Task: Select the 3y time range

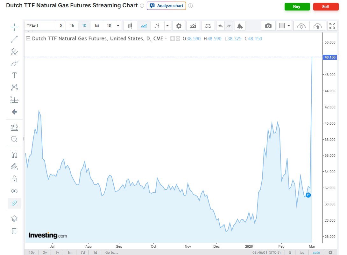Action: coord(45,252)
